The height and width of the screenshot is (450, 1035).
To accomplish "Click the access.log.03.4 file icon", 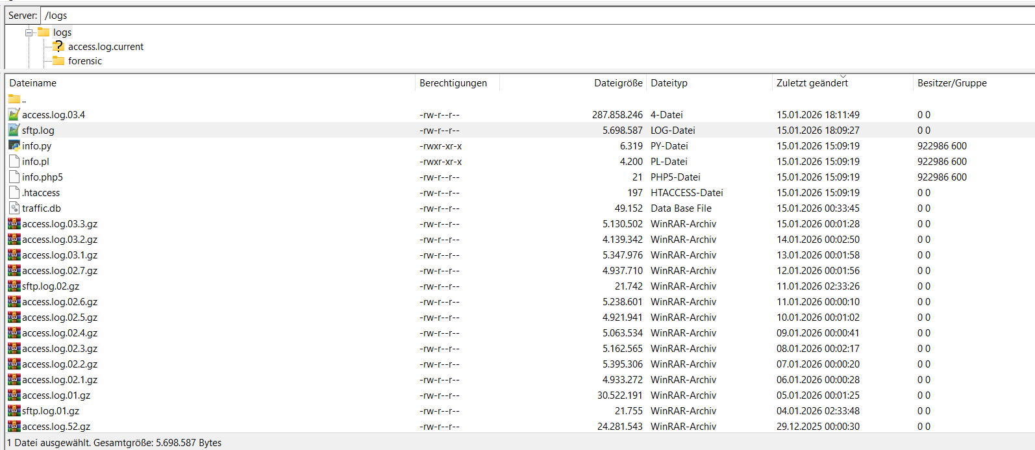I will click(x=14, y=115).
